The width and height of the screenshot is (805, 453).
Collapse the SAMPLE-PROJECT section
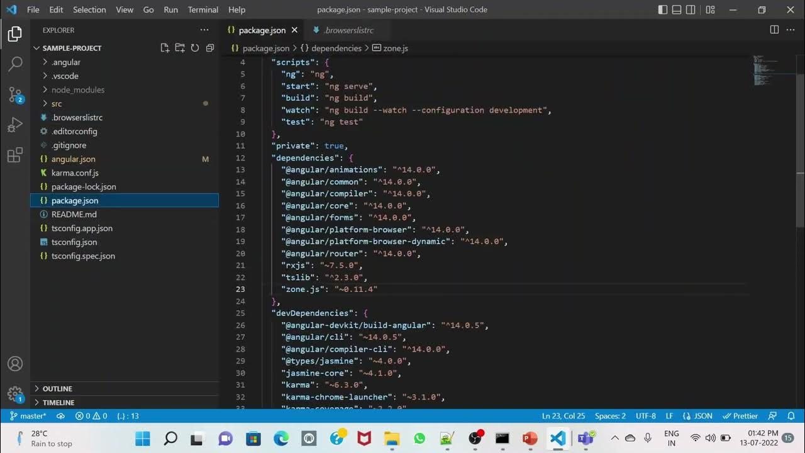pyautogui.click(x=72, y=48)
